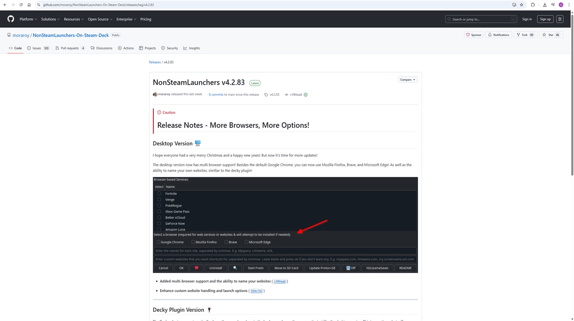Open the Platform navigation dropdown
574x321 pixels.
28,19
